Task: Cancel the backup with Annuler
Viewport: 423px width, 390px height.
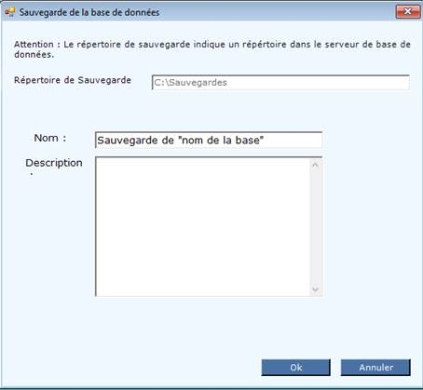Action: (375, 368)
